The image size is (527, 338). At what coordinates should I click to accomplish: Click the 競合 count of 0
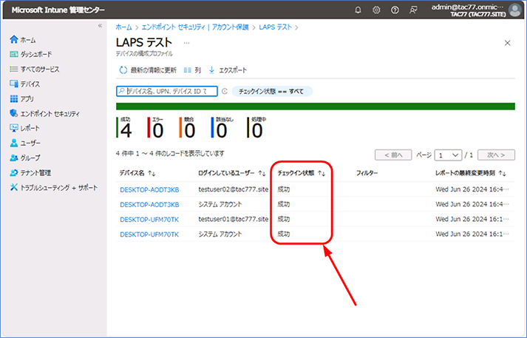coord(189,130)
